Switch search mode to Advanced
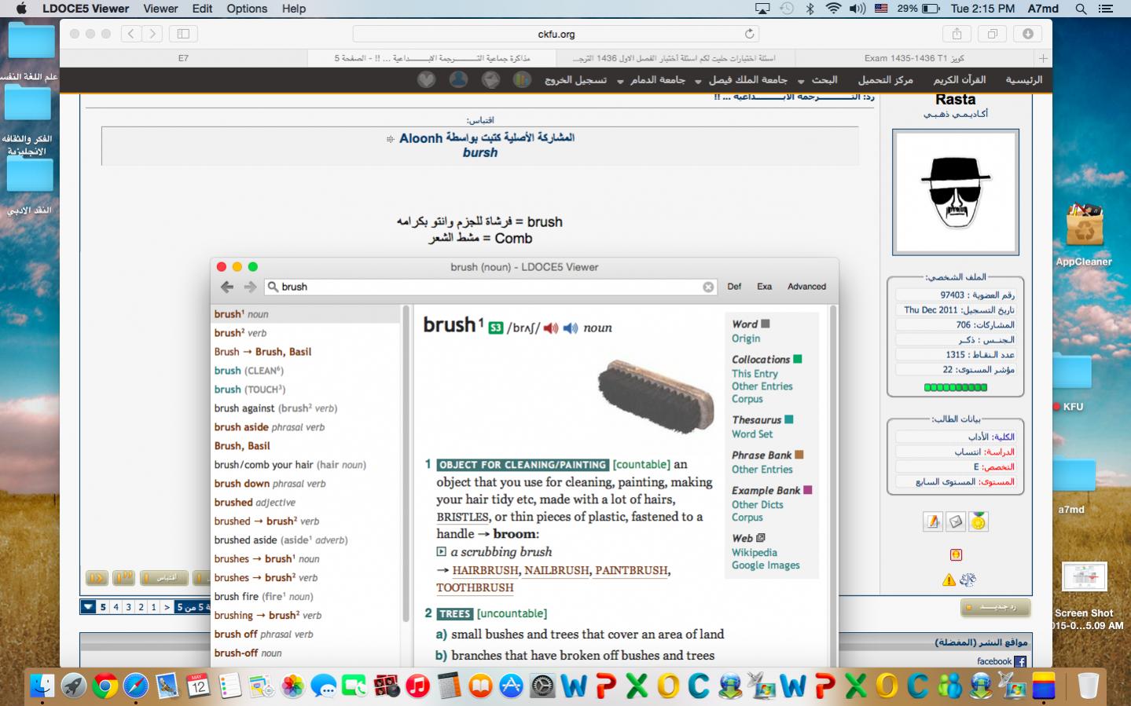 pos(806,287)
